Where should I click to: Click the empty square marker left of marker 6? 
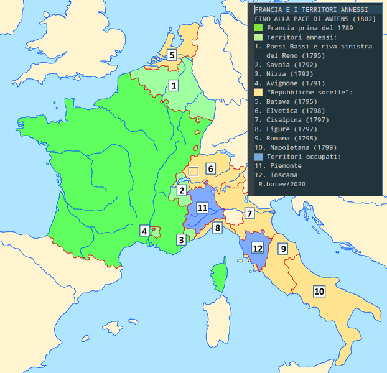(x=193, y=170)
